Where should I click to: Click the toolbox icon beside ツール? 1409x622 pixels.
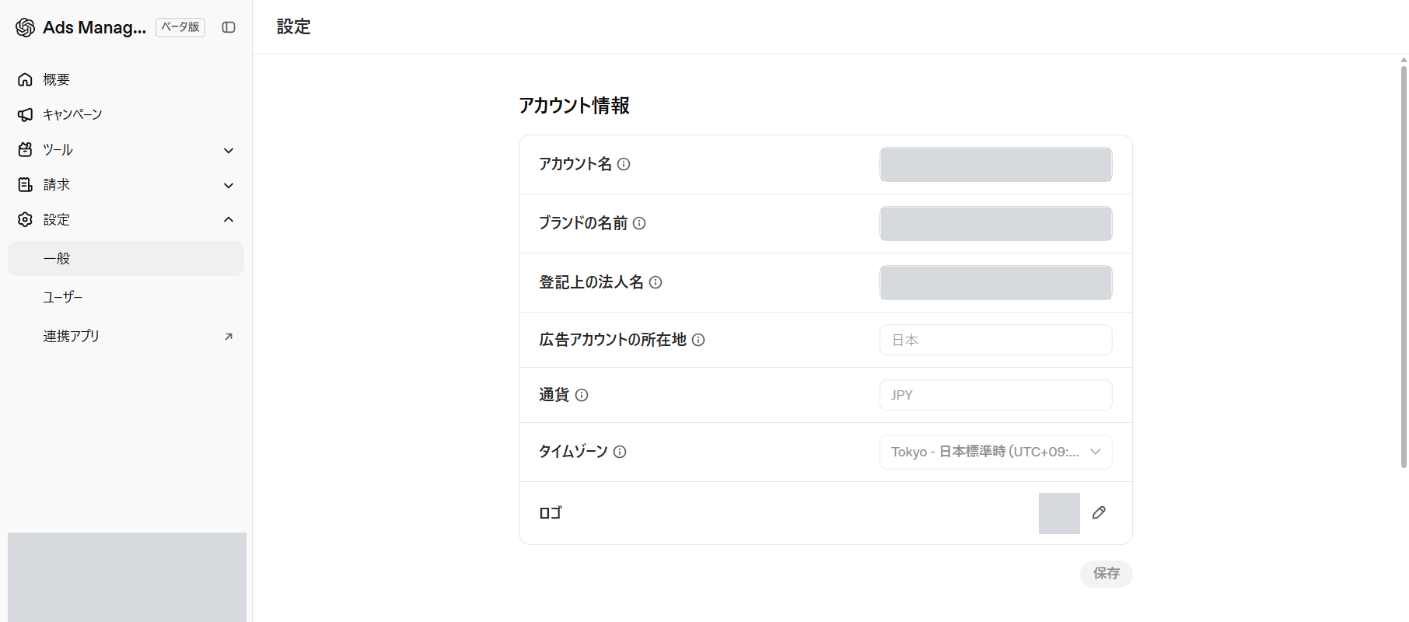point(25,149)
